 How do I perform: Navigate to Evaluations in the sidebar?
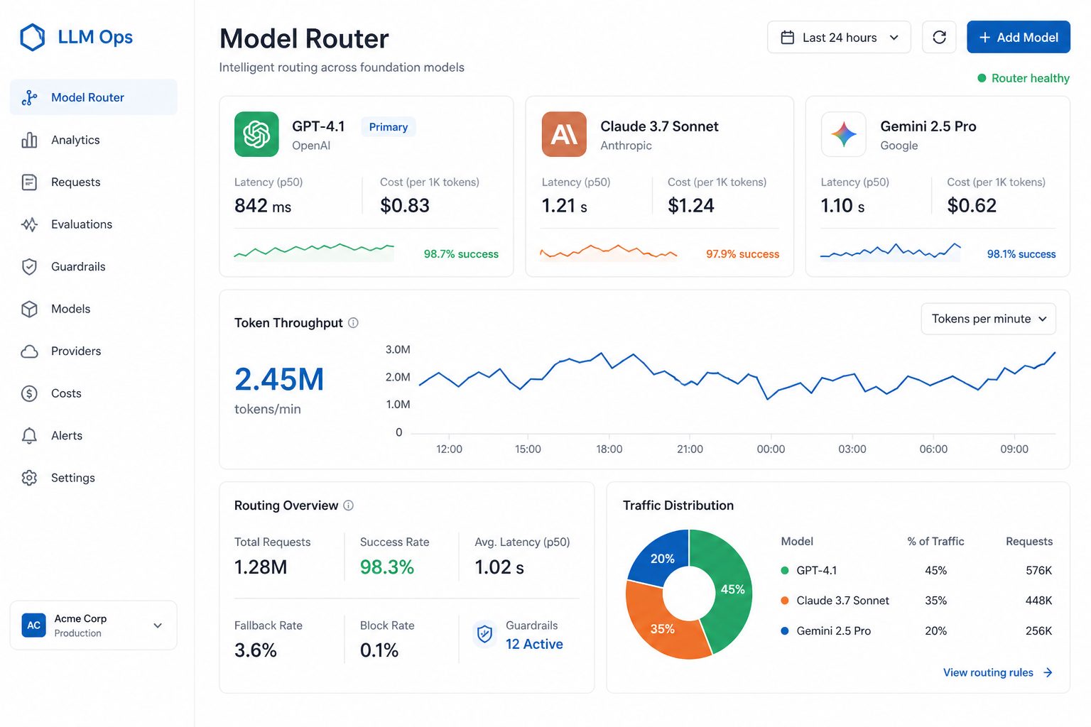pyautogui.click(x=94, y=224)
